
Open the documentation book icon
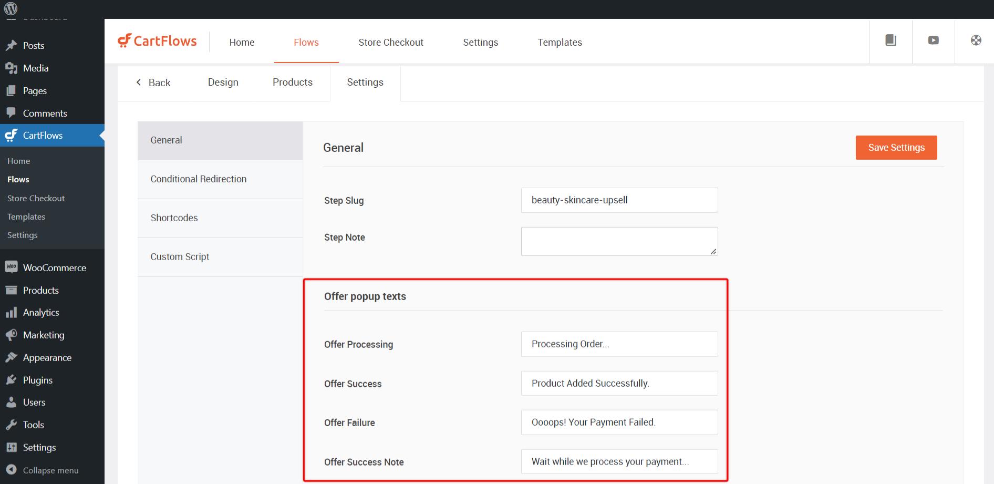[x=891, y=40]
